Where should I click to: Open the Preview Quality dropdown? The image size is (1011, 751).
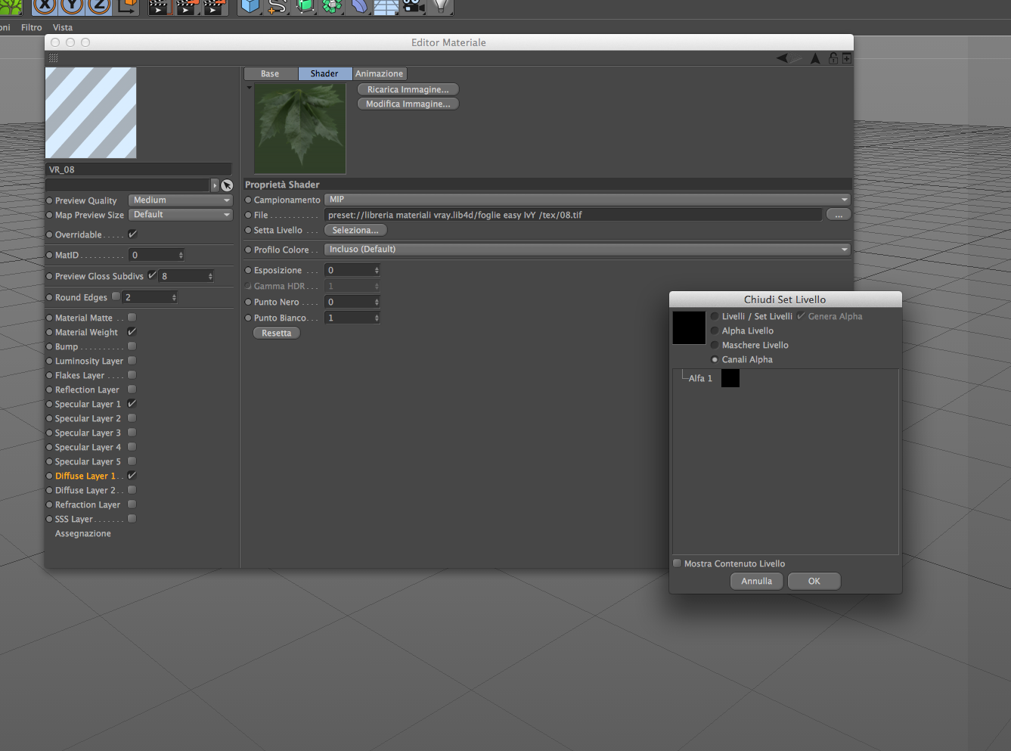(x=180, y=200)
